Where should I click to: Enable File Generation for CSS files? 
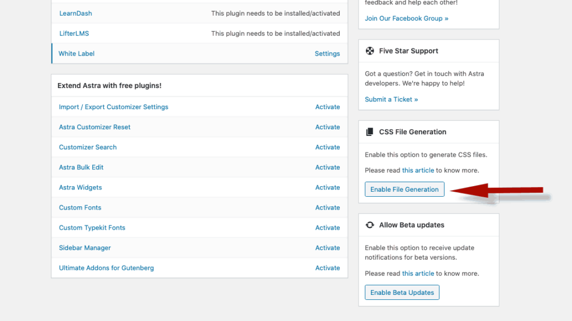click(x=404, y=189)
